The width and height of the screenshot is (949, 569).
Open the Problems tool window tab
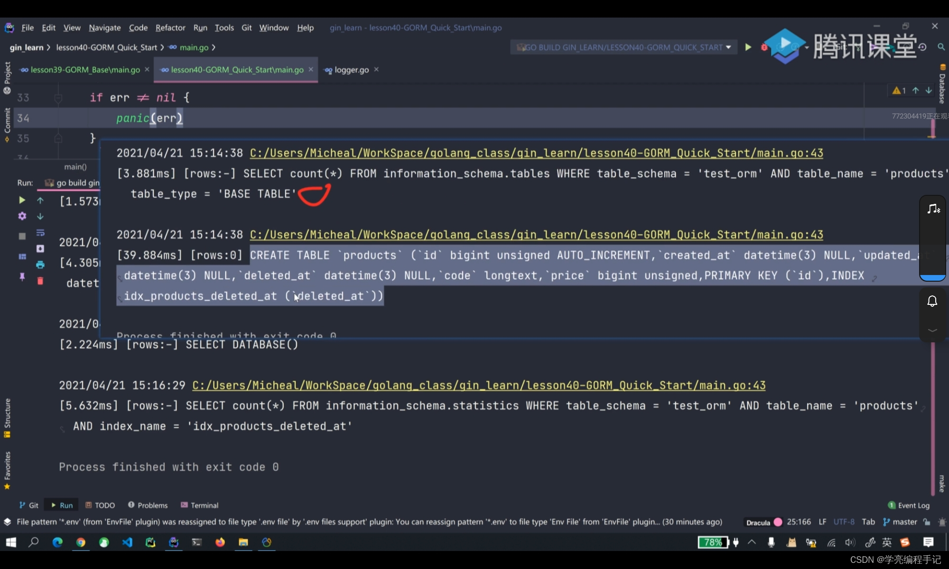click(148, 505)
